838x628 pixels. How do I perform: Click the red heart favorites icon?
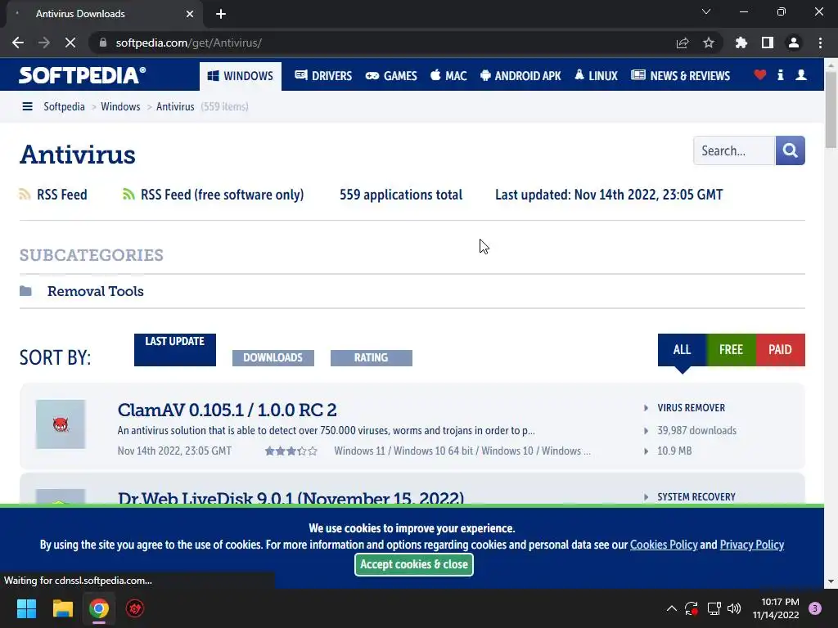760,74
